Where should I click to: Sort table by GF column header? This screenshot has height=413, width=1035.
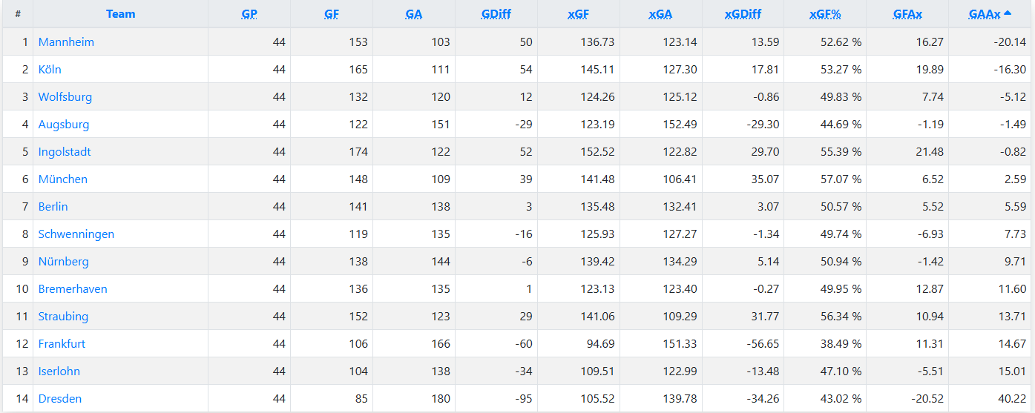(332, 14)
